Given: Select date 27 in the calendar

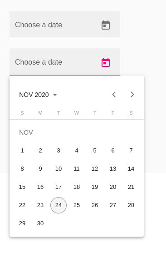Looking at the screenshot, I should point(113,205).
